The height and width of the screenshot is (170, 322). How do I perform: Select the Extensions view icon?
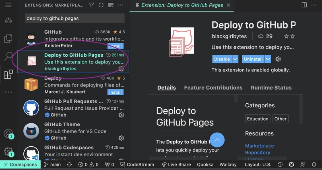pos(8,74)
